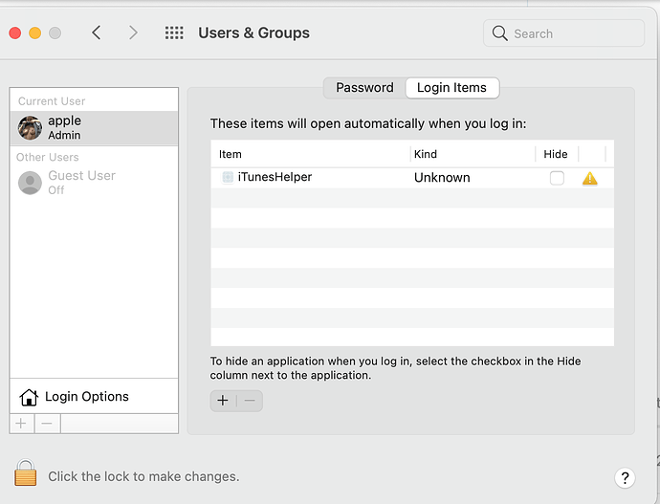Remove login item with minus button
Viewport: 660px width, 504px height.
click(x=250, y=401)
